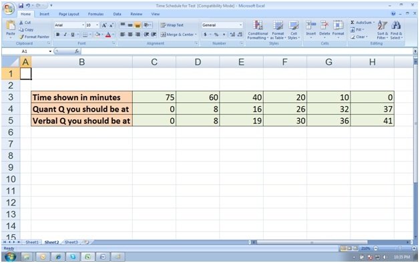Screen dimensions: 420x263
Task: Open the font size dropdown
Action: 97,25
